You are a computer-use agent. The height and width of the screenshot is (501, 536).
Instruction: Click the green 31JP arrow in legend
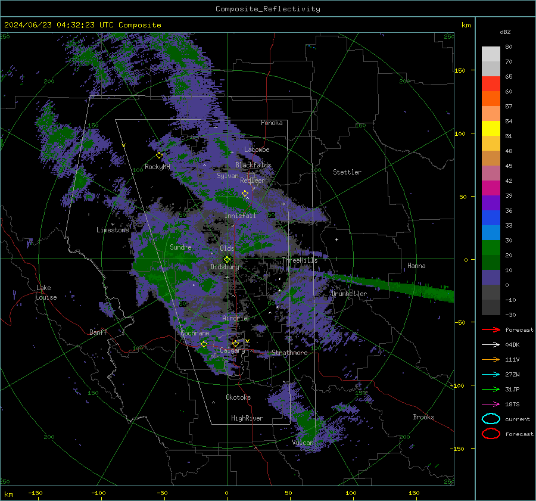491,389
